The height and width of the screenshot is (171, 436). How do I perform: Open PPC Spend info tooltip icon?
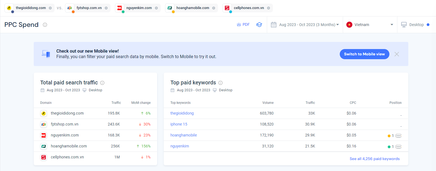pyautogui.click(x=45, y=25)
